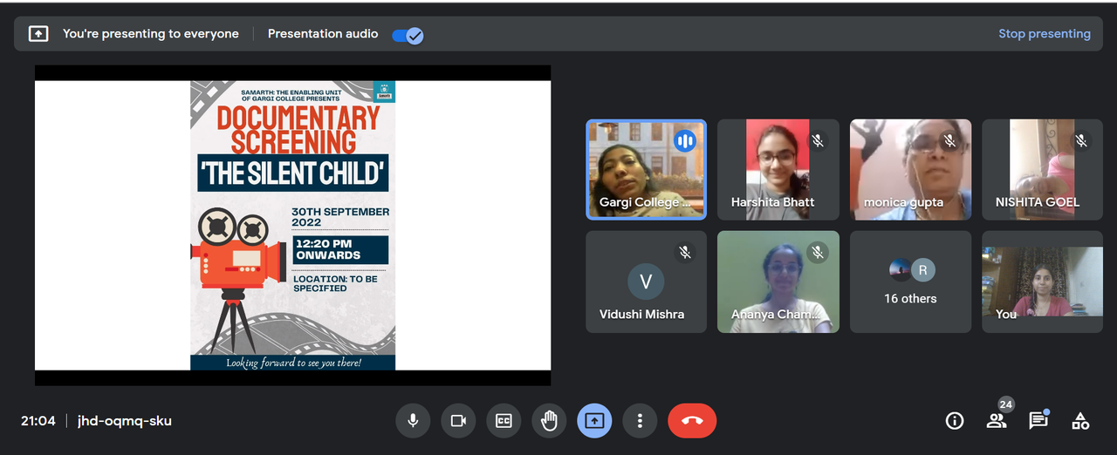
Task: Select the Gargi College video tile
Action: pos(646,169)
